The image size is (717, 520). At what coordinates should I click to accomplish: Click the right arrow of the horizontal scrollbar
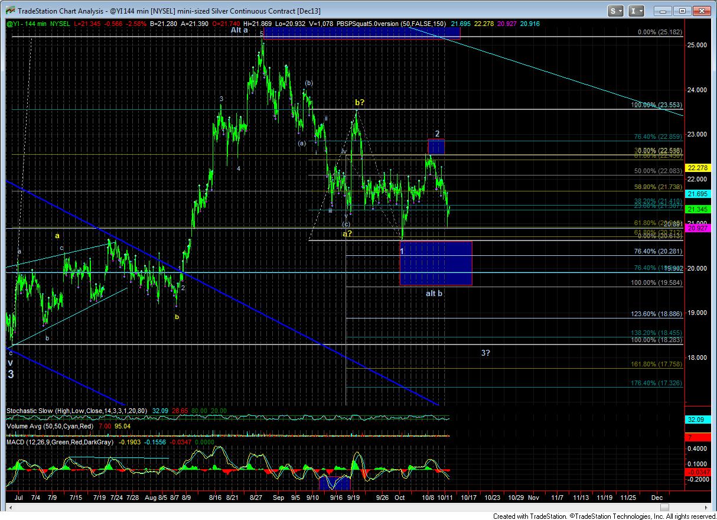coord(706,507)
